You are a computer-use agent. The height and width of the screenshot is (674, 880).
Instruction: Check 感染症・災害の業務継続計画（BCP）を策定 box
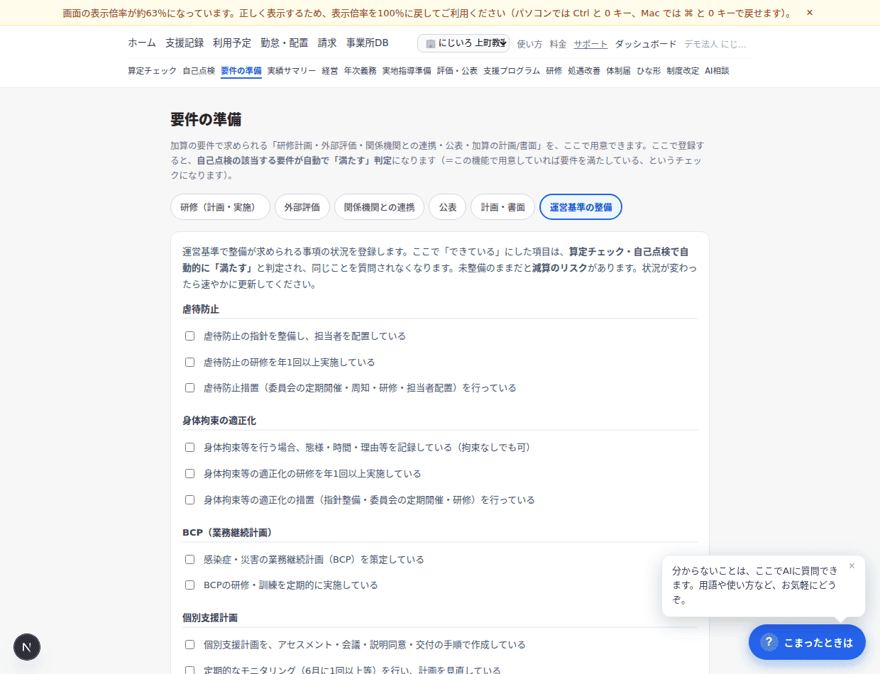point(189,560)
